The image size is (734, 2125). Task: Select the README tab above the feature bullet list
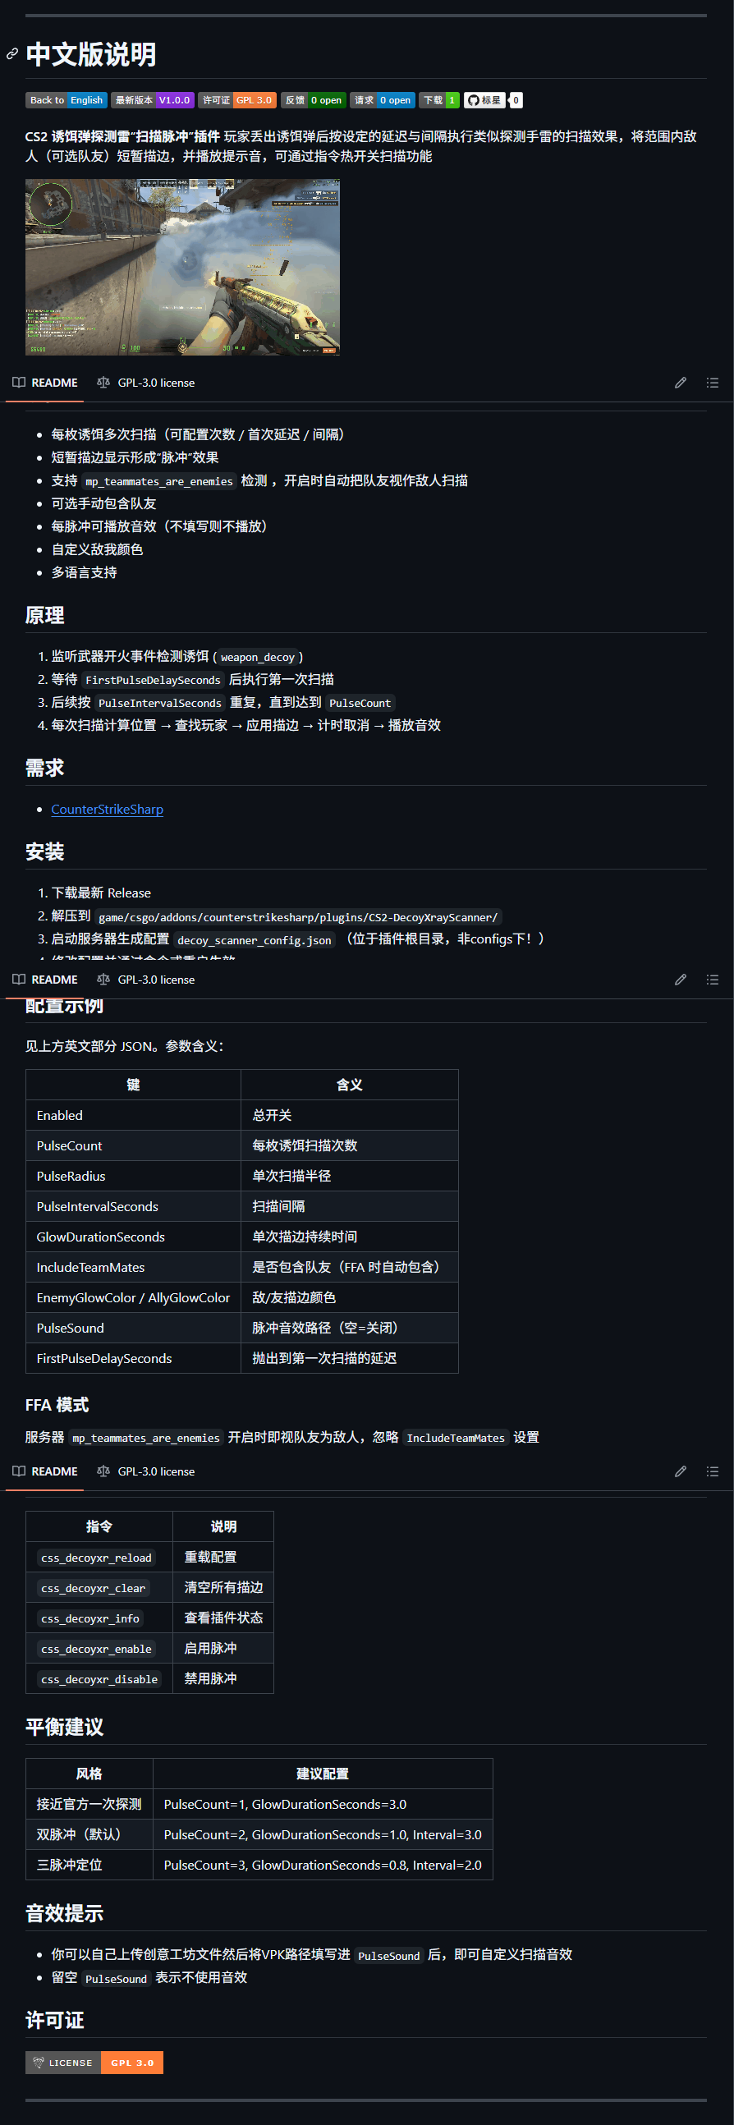coord(45,383)
